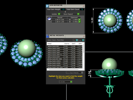This screenshot has height=100, width=133.
Task: Select White Gold:14KX1 row
Action: [x=65, y=65]
